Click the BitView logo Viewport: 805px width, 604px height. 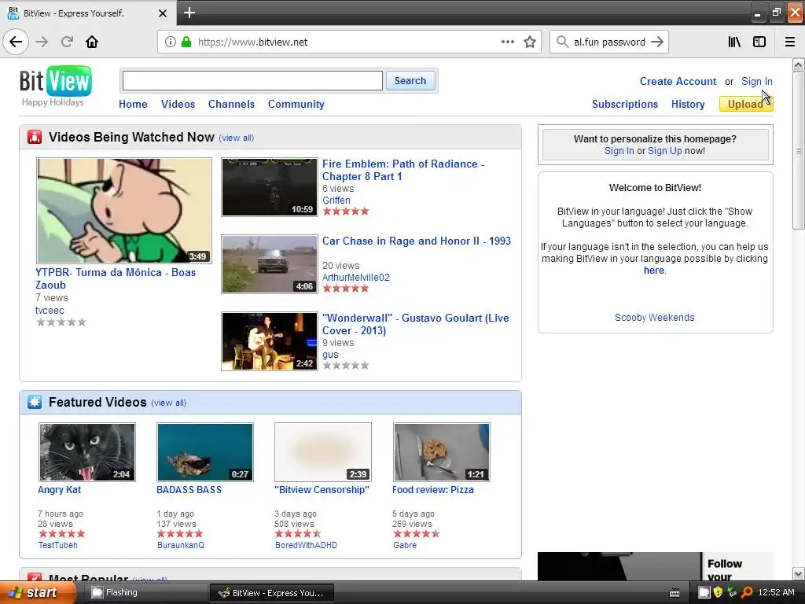pyautogui.click(x=56, y=81)
